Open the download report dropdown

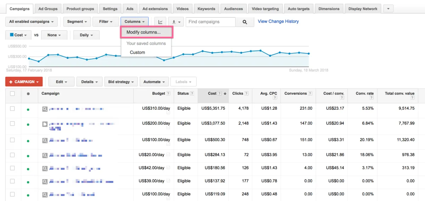tap(176, 22)
